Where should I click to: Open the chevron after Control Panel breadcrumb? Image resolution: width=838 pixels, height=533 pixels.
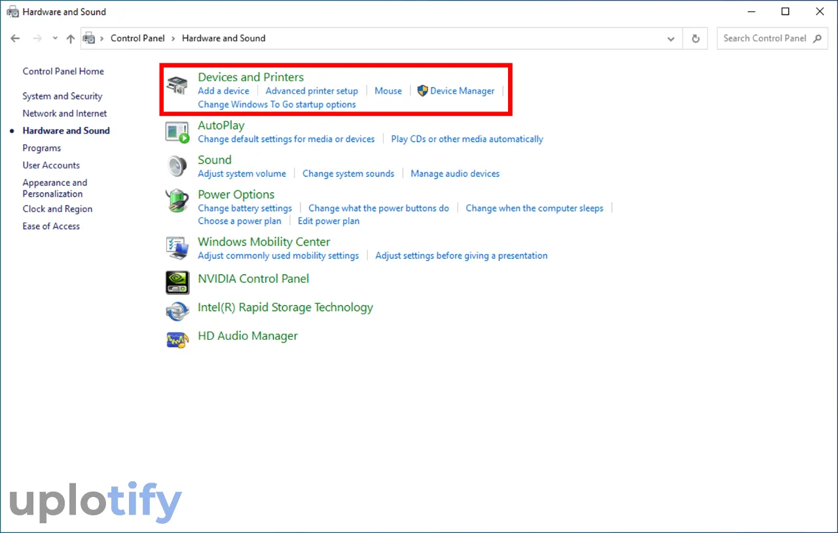point(173,39)
